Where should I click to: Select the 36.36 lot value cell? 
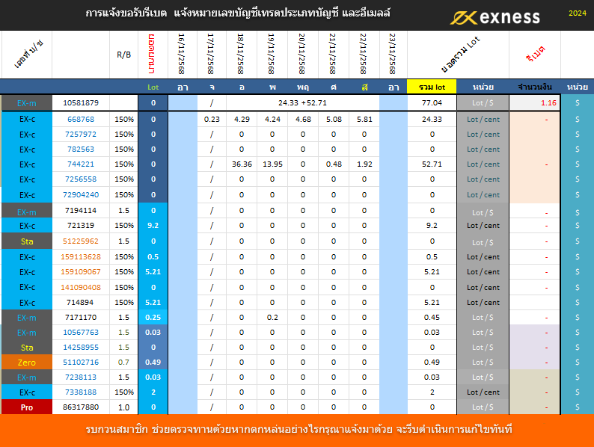(x=242, y=164)
